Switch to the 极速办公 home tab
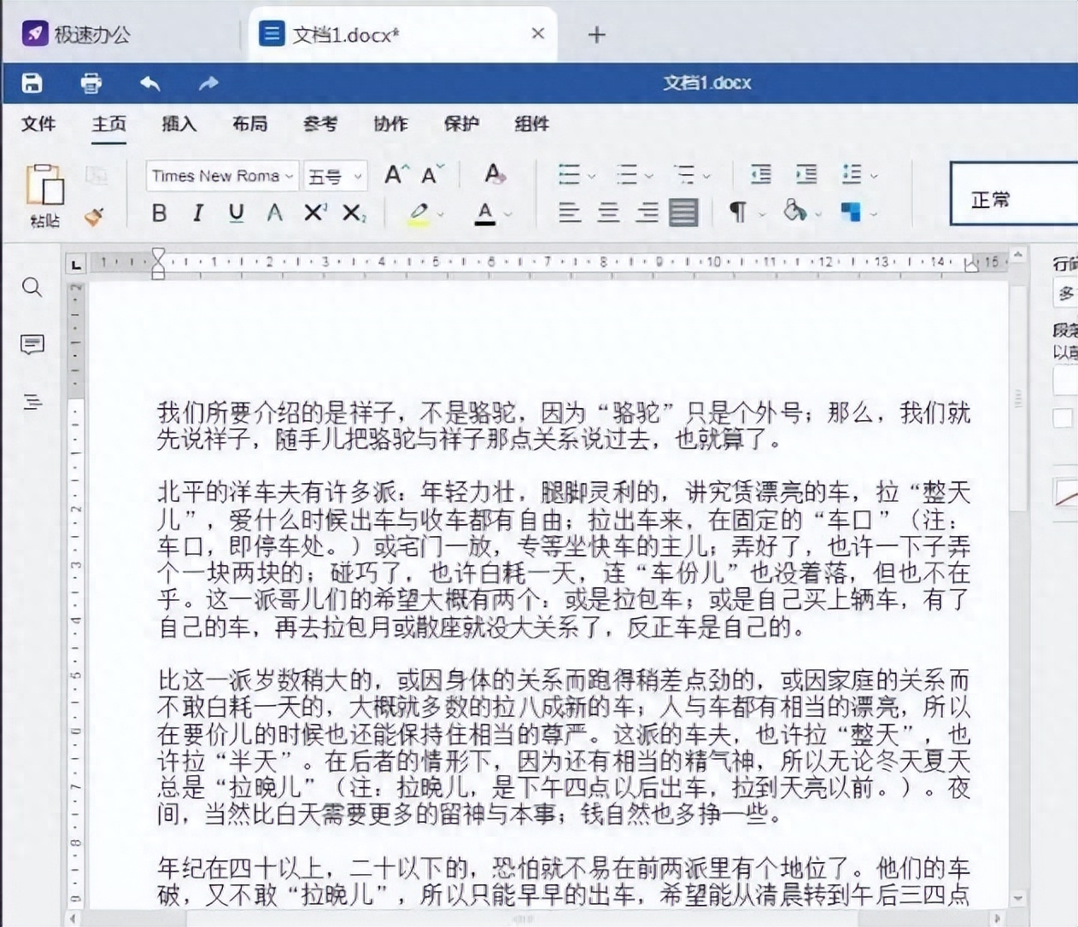Viewport: 1078px width, 927px height. point(77,34)
